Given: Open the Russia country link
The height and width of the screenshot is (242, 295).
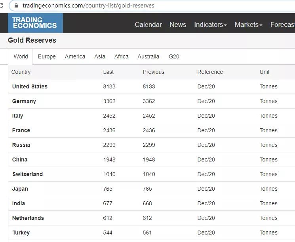Looking at the screenshot, I should pos(21,145).
